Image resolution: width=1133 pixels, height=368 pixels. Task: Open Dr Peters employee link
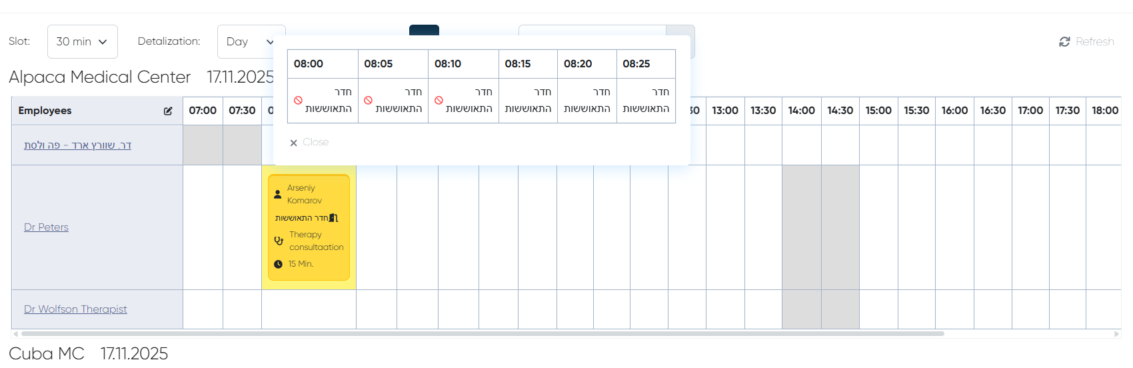point(46,227)
